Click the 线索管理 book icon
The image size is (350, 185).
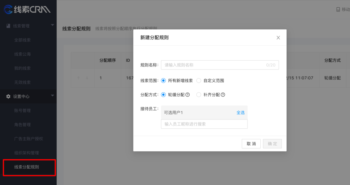8,26
